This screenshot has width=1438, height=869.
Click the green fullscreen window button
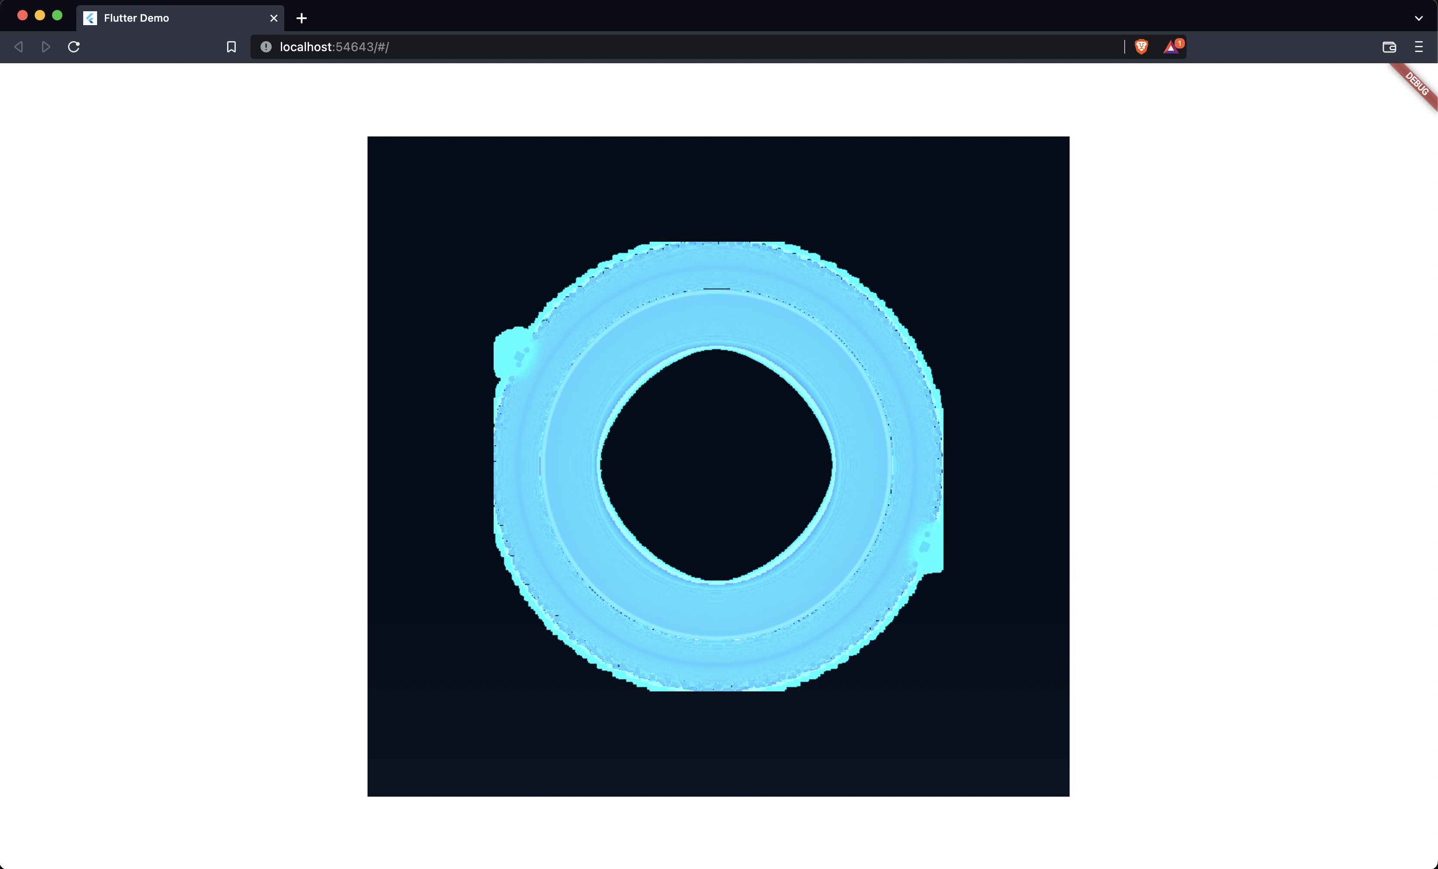click(57, 16)
